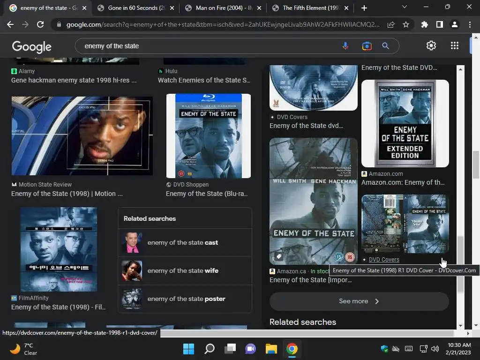Bookmark this page with the star icon
The width and height of the screenshot is (480, 360).
point(406,24)
